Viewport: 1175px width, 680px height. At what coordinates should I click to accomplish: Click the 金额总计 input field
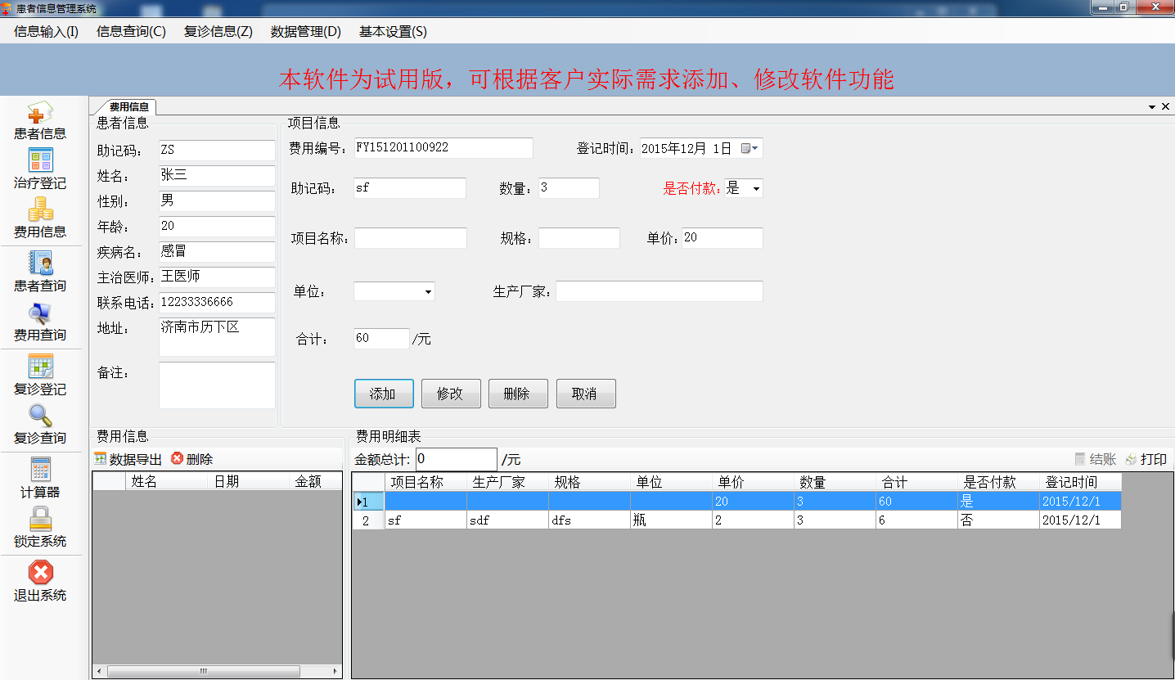point(456,459)
